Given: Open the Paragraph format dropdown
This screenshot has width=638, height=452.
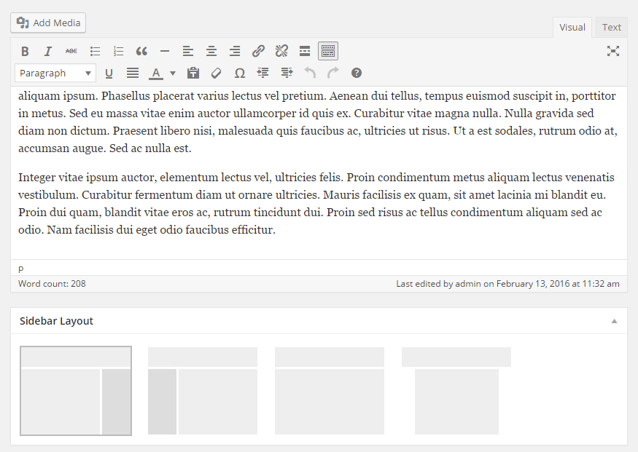Looking at the screenshot, I should coord(55,73).
